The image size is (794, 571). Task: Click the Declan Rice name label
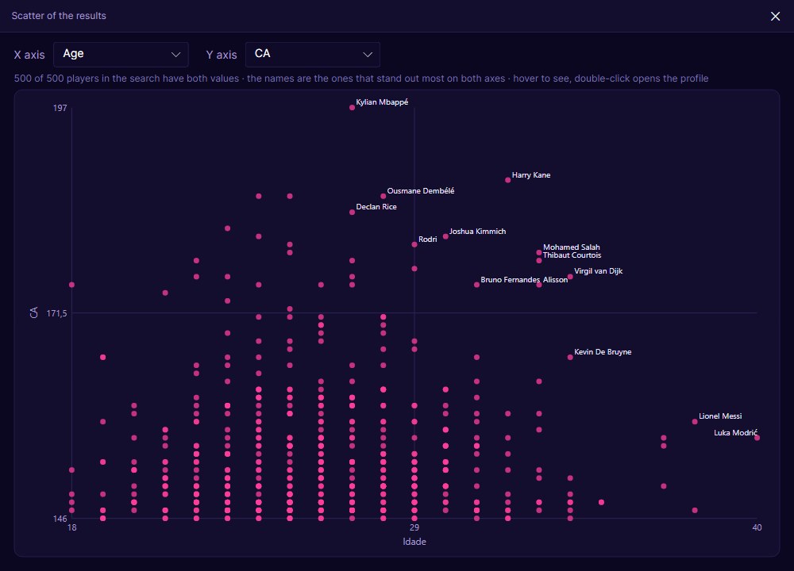point(376,207)
